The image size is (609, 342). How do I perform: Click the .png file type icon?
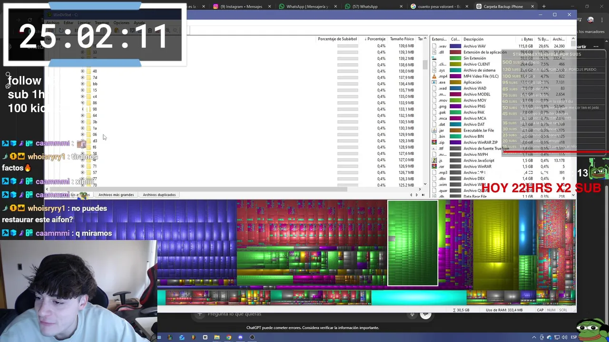(x=434, y=106)
